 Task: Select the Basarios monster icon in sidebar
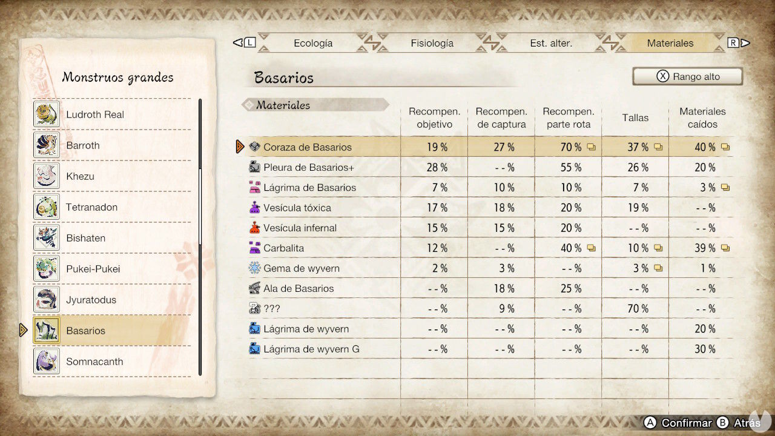(x=47, y=330)
